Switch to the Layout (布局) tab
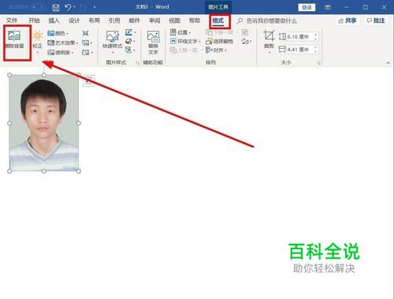Image resolution: width=394 pixels, height=299 pixels. pyautogui.click(x=94, y=21)
